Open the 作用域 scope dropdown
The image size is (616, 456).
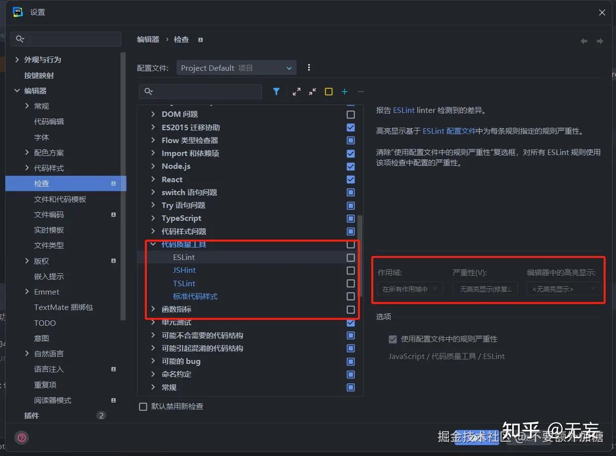point(410,289)
